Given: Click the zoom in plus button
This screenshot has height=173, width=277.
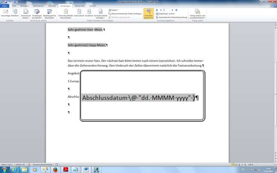Looking at the screenshot, I should (275, 165).
